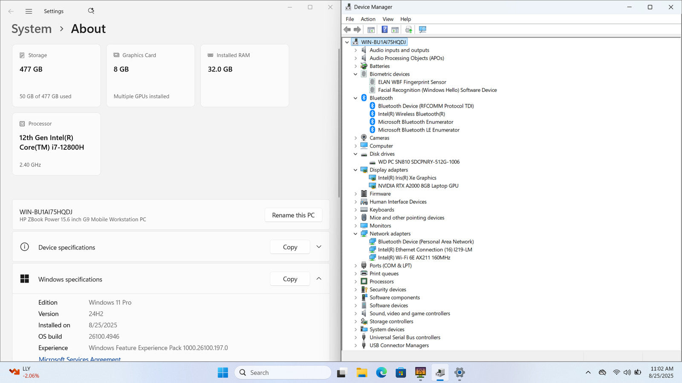The height and width of the screenshot is (383, 682).
Task: Show hidden tray icons chevron
Action: (x=588, y=372)
